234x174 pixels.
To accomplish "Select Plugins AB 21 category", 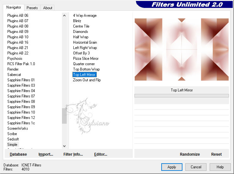I will coord(18,48).
